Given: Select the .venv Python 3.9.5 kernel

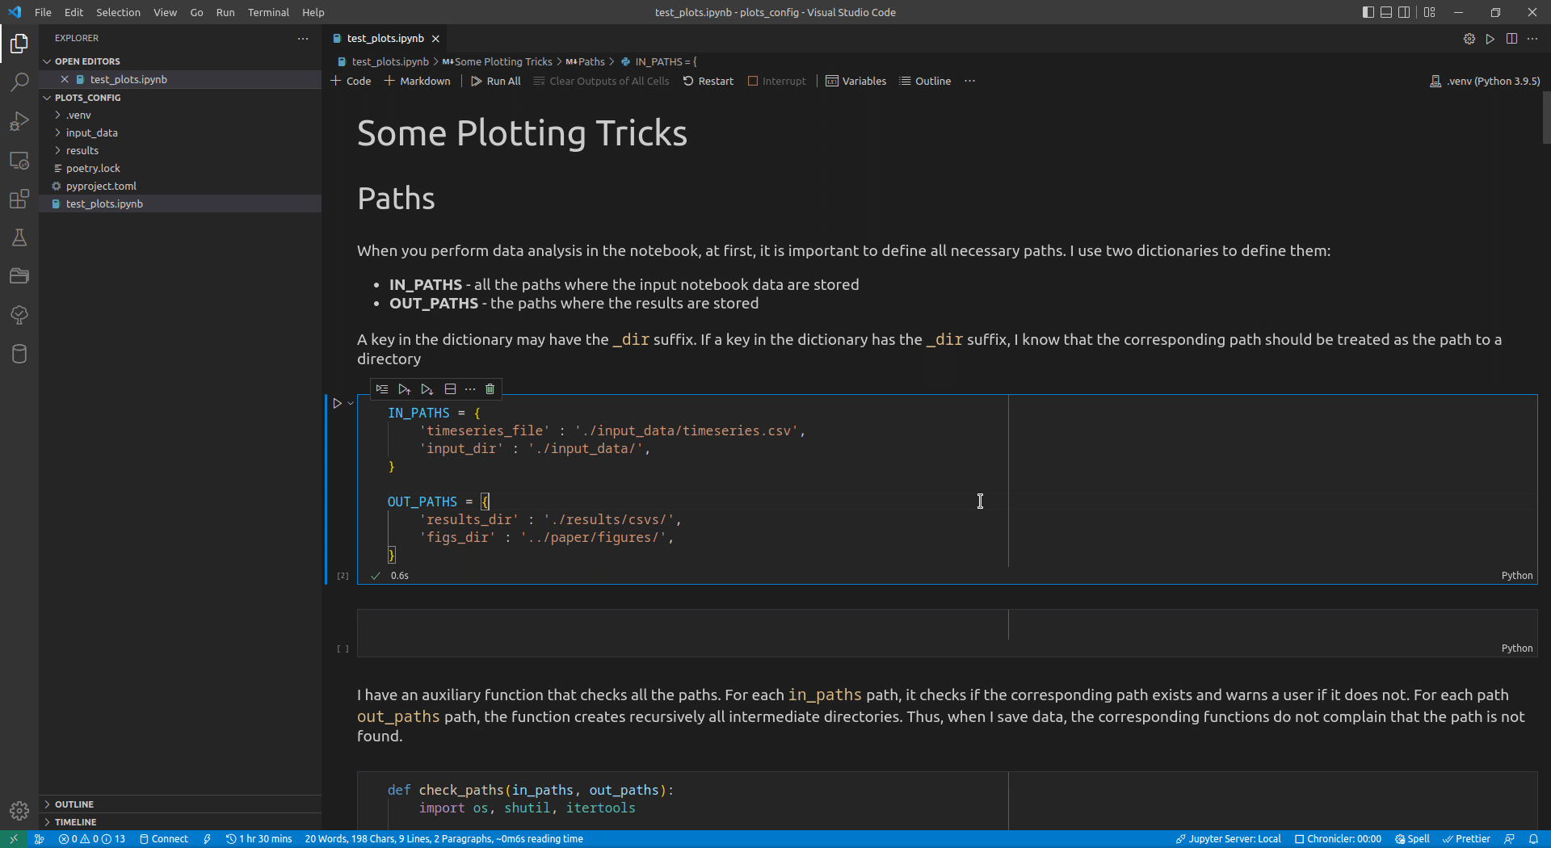Looking at the screenshot, I should point(1485,81).
